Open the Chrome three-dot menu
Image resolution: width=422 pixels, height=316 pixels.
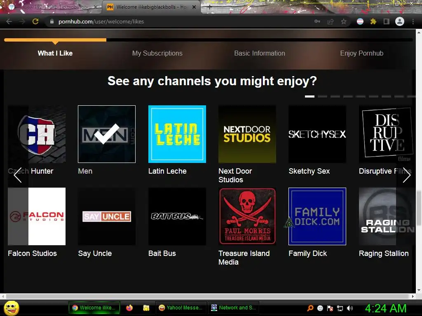pos(413,21)
